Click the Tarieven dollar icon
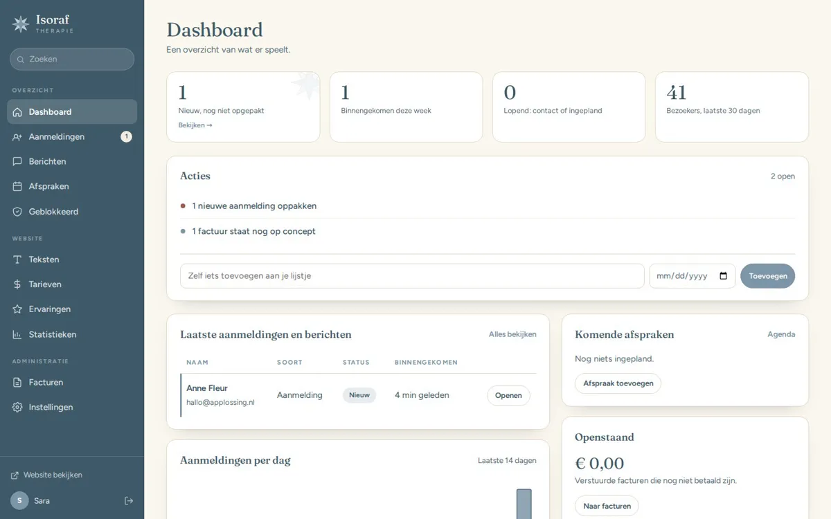831x519 pixels. 17,284
